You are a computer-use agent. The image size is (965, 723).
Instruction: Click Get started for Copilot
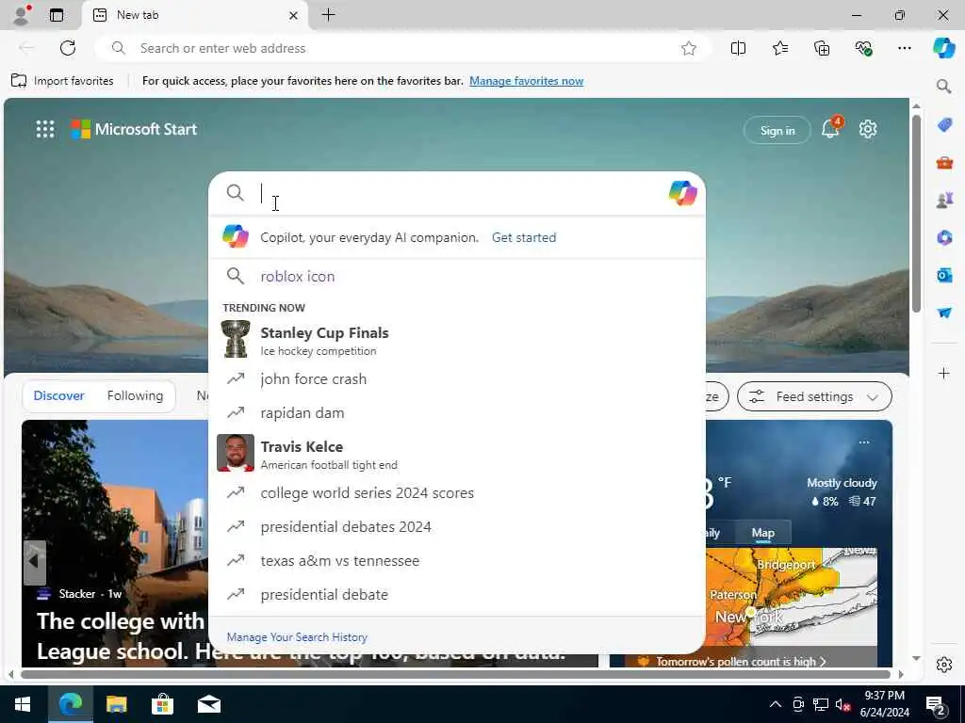pos(524,237)
